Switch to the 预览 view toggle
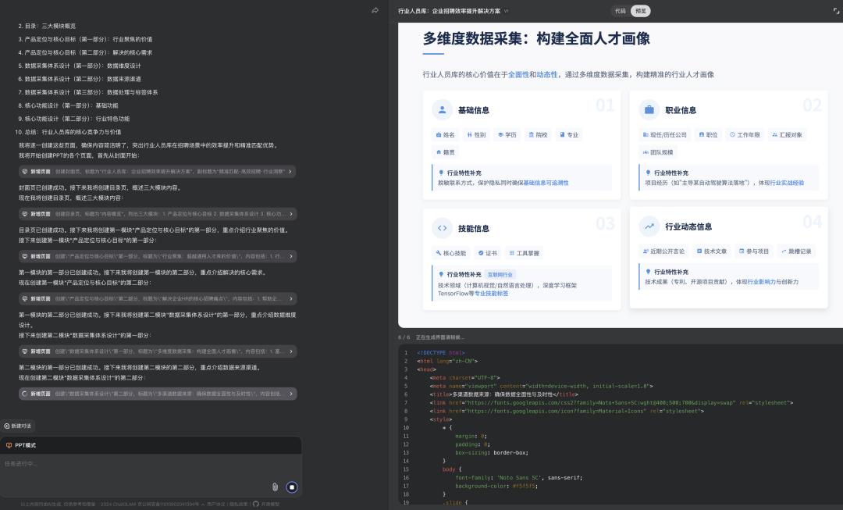The height and width of the screenshot is (510, 843). [x=640, y=11]
